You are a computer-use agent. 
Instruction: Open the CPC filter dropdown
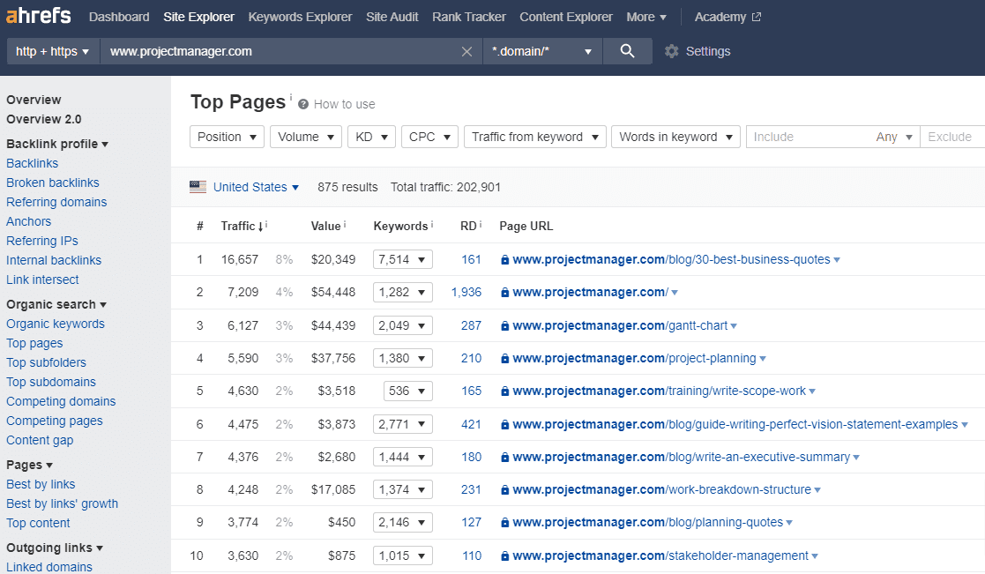pyautogui.click(x=429, y=137)
